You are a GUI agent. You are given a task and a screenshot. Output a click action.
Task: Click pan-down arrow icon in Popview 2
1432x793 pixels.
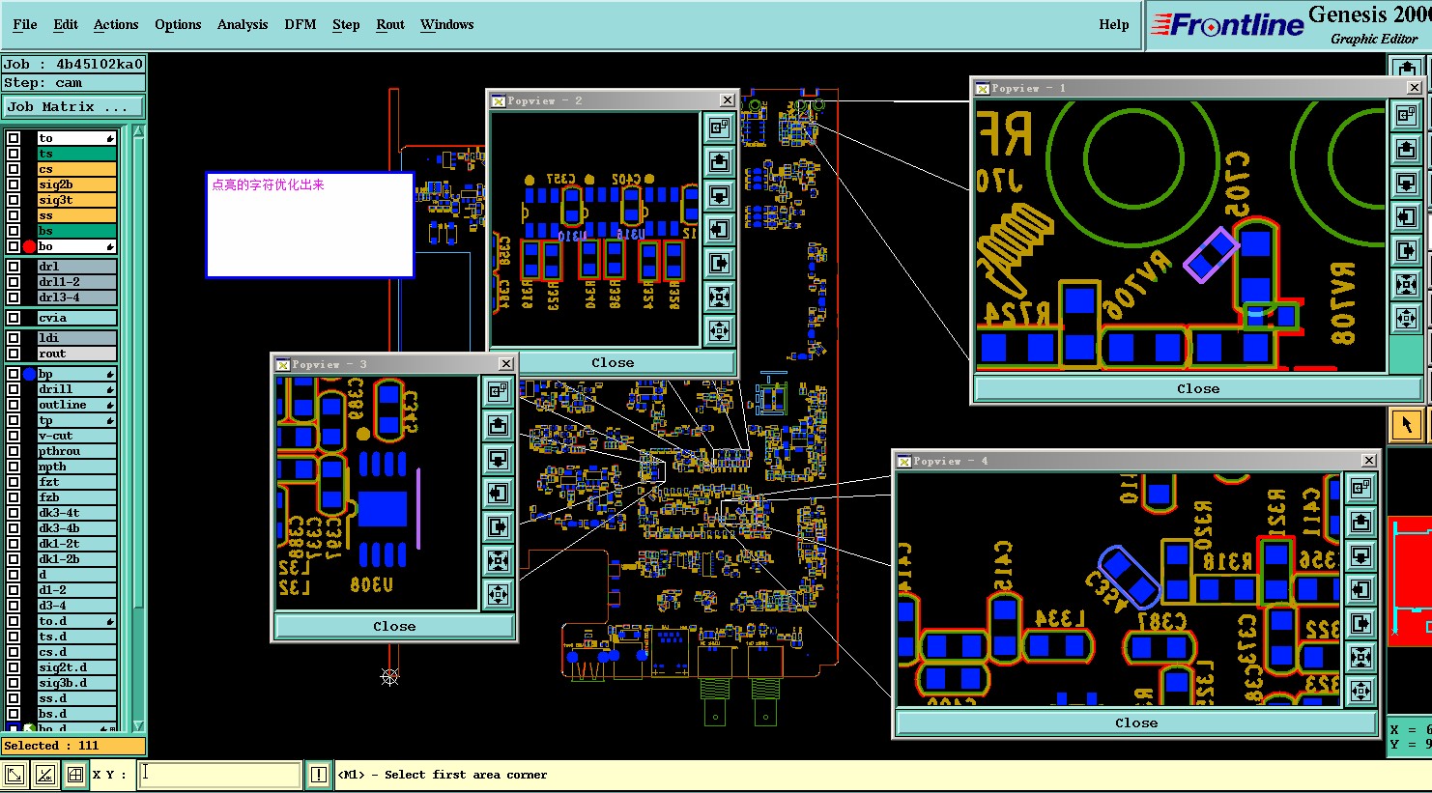719,195
